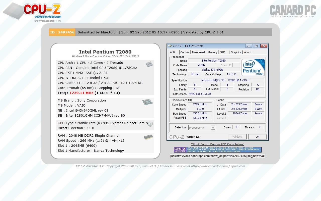Click the Technology value 65 nm
Screen dimensions: 321x201
(195, 74)
